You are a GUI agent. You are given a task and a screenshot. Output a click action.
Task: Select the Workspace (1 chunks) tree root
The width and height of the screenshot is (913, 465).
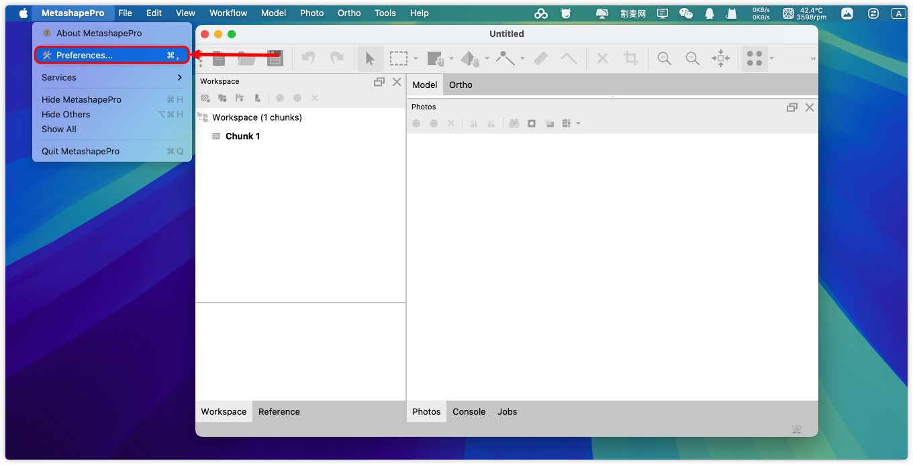[256, 117]
